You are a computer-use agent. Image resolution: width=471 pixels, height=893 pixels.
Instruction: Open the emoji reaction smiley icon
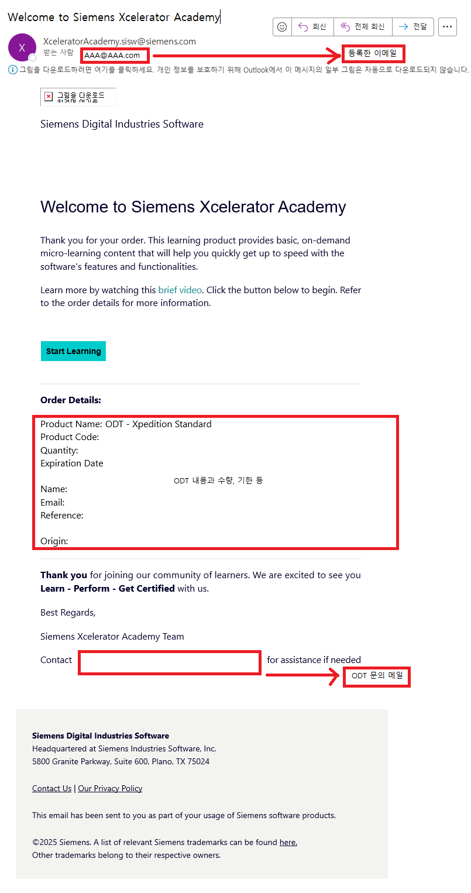point(283,27)
